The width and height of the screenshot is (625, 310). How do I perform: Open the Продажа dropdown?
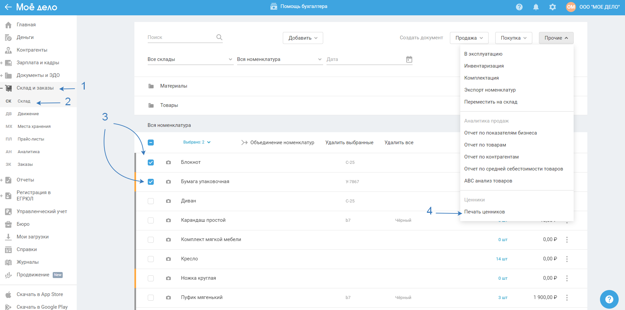(469, 38)
